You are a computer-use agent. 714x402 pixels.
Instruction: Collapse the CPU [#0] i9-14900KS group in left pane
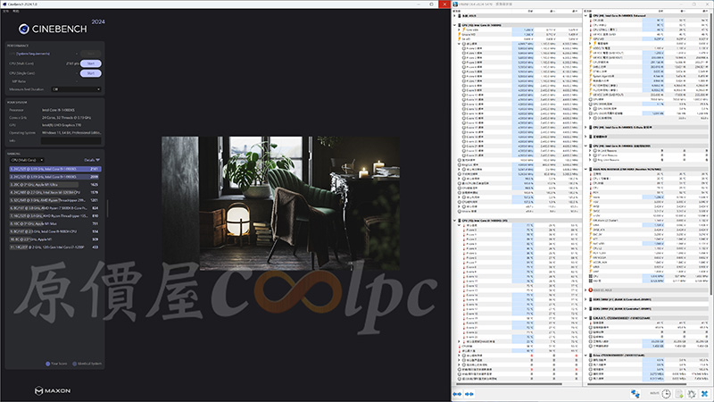(454, 25)
